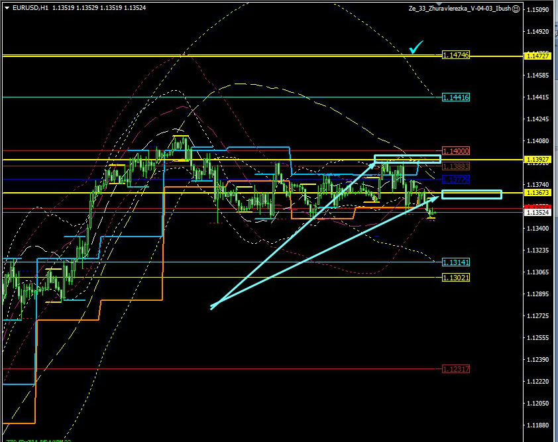Click the 1.13673 yellow price axis tag

coord(537,193)
